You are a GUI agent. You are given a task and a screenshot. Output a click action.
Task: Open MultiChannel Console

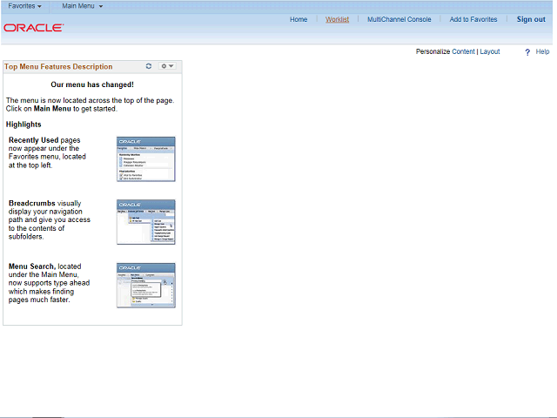coord(399,19)
